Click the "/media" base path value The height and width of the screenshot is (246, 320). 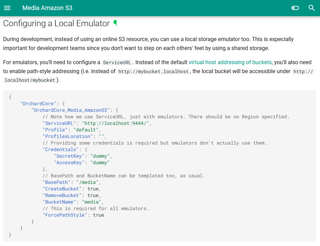[x=87, y=182]
